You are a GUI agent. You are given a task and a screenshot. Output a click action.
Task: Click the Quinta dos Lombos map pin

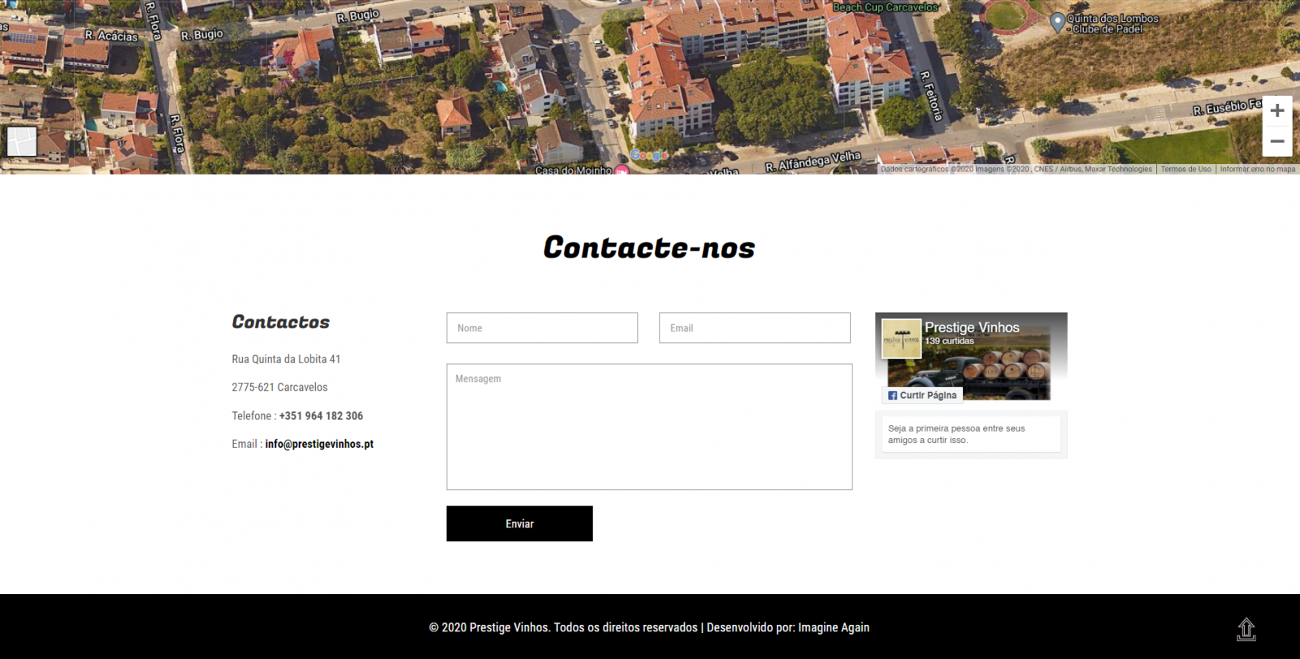[x=1057, y=23]
